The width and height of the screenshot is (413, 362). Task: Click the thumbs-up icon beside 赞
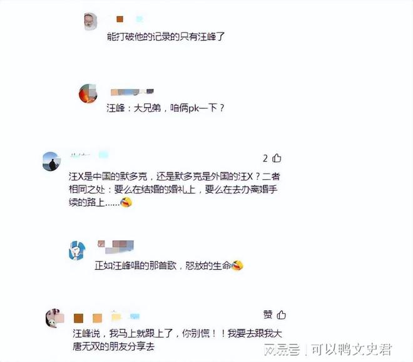tap(282, 315)
